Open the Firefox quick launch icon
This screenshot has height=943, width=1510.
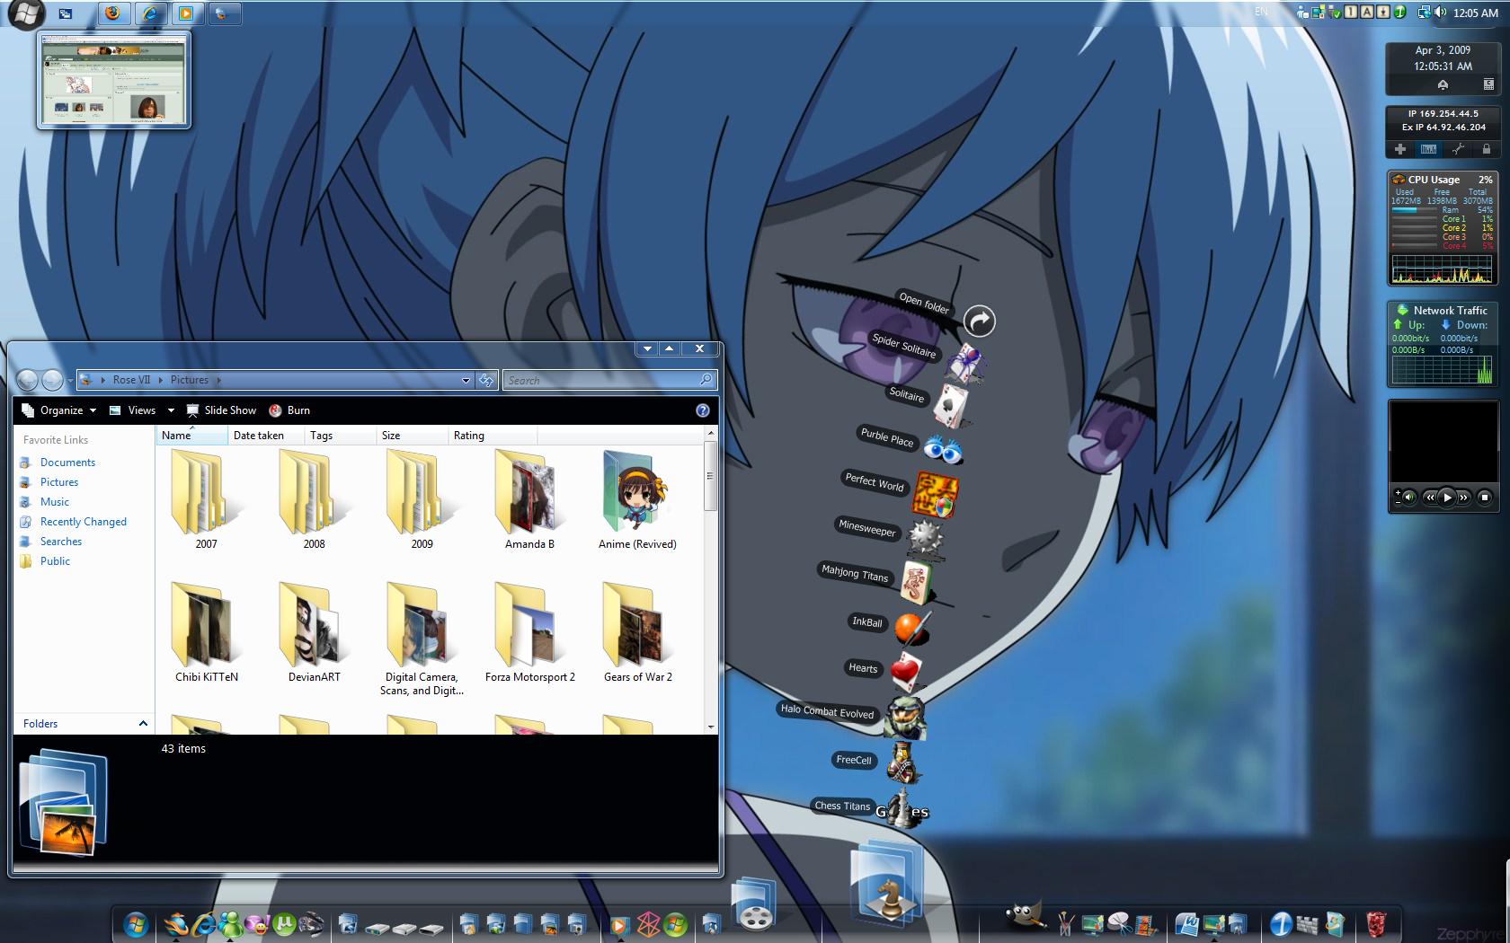click(x=111, y=13)
